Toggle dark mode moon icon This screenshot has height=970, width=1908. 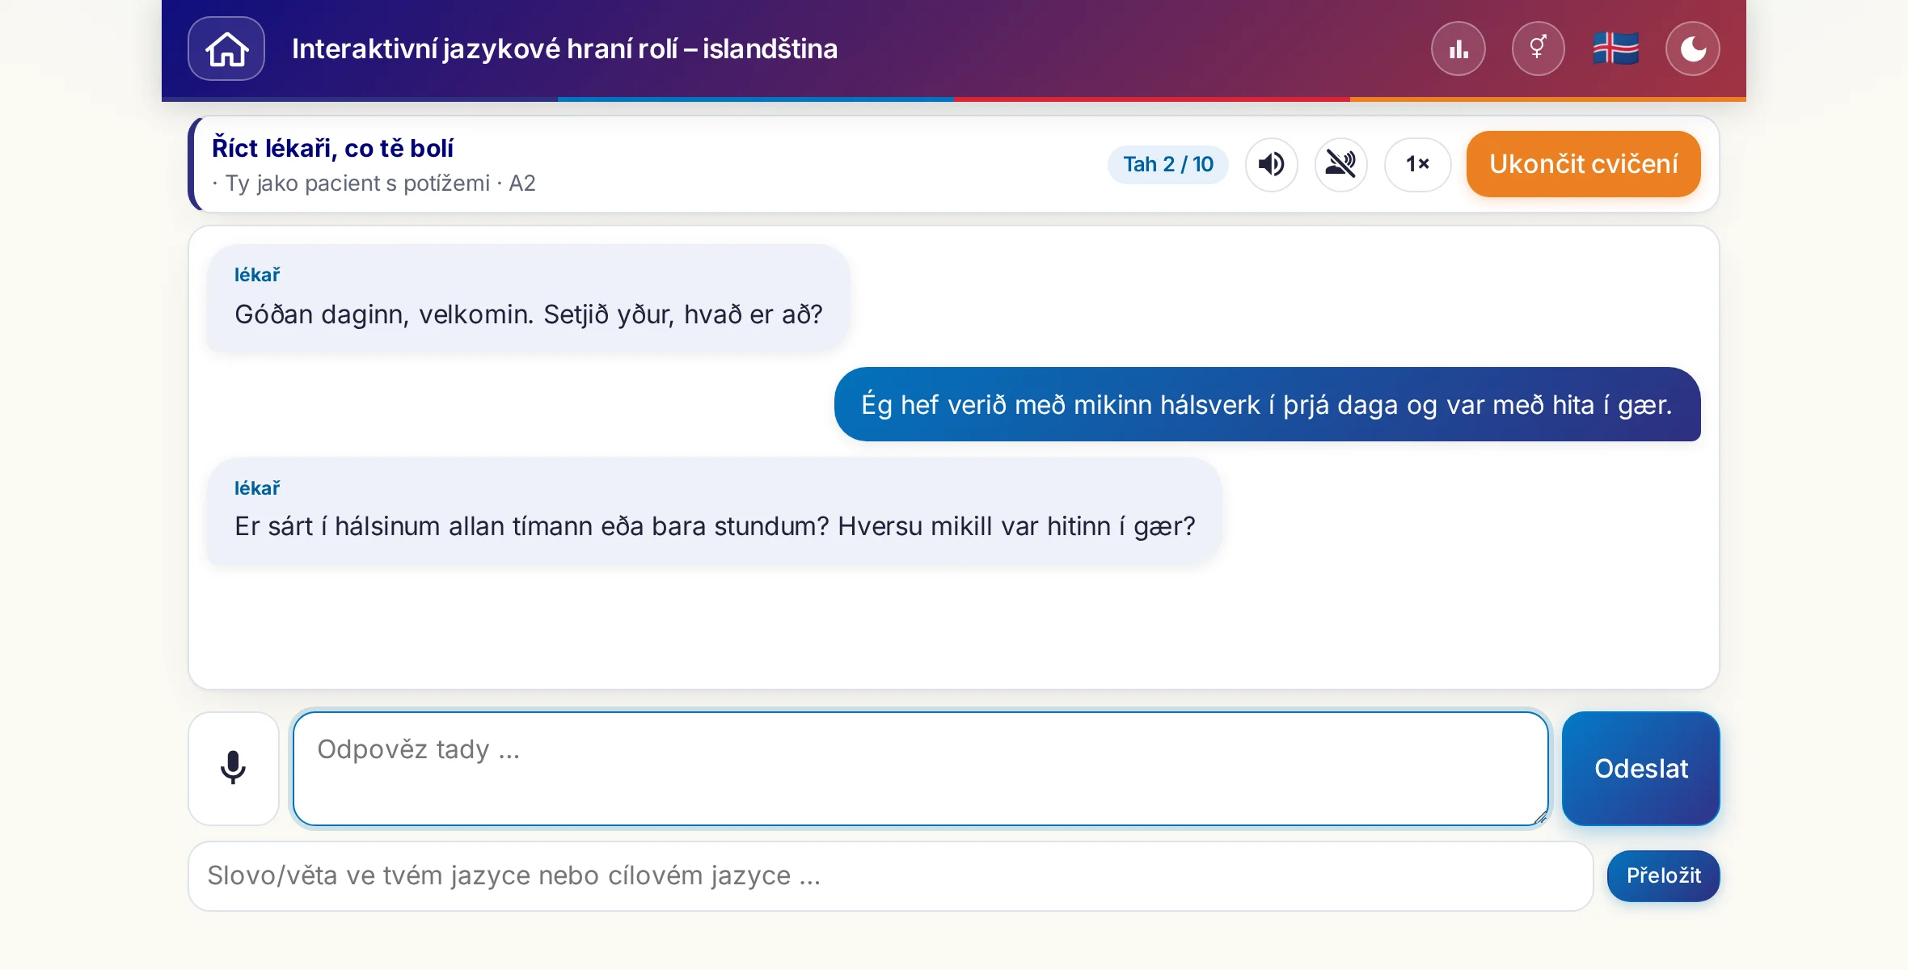(x=1693, y=48)
